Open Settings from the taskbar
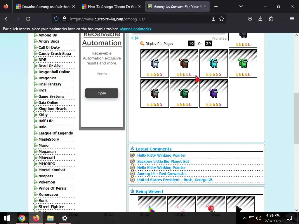The width and height of the screenshot is (299, 224). click(x=65, y=218)
